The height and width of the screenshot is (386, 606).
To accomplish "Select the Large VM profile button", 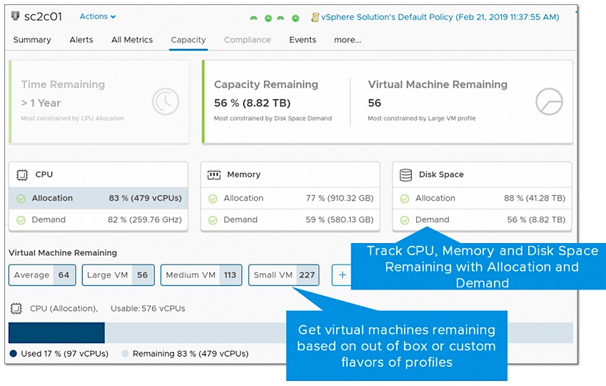I will pyautogui.click(x=117, y=275).
